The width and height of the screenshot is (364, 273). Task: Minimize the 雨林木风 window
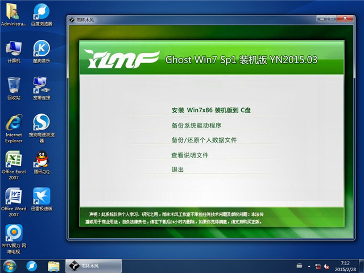(322, 19)
